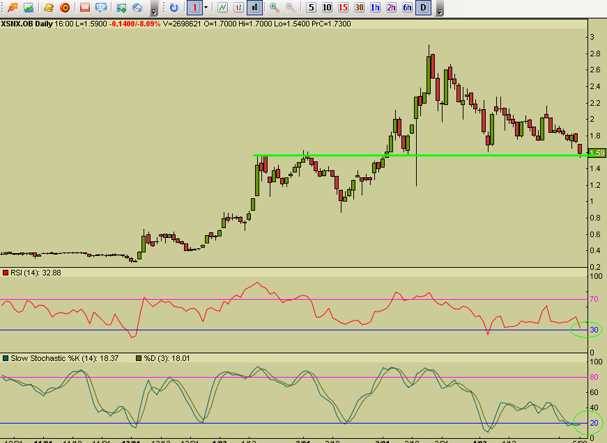This screenshot has height=443, width=607.
Task: Select the D daily timeframe
Action: 424,8
